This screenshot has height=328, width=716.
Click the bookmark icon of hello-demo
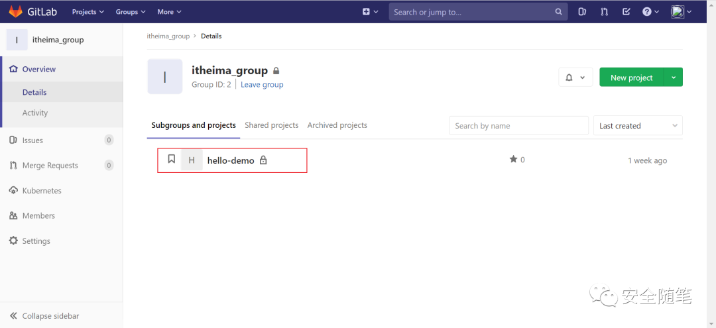pyautogui.click(x=171, y=159)
